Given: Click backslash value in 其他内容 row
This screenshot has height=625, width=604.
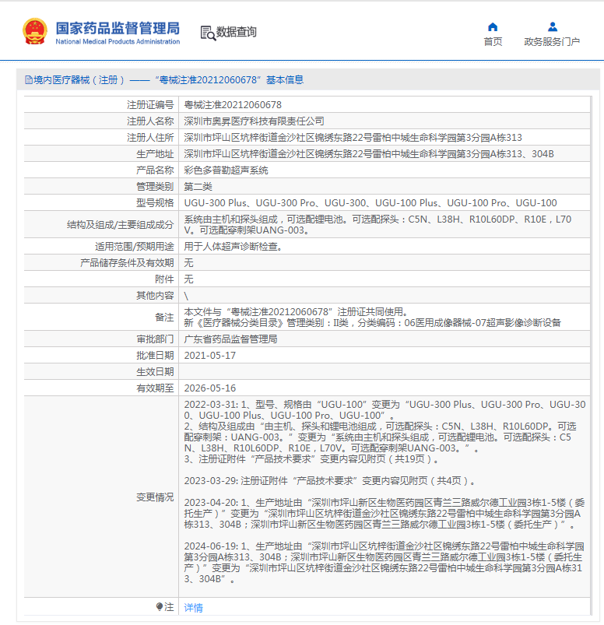Looking at the screenshot, I should coord(186,296).
